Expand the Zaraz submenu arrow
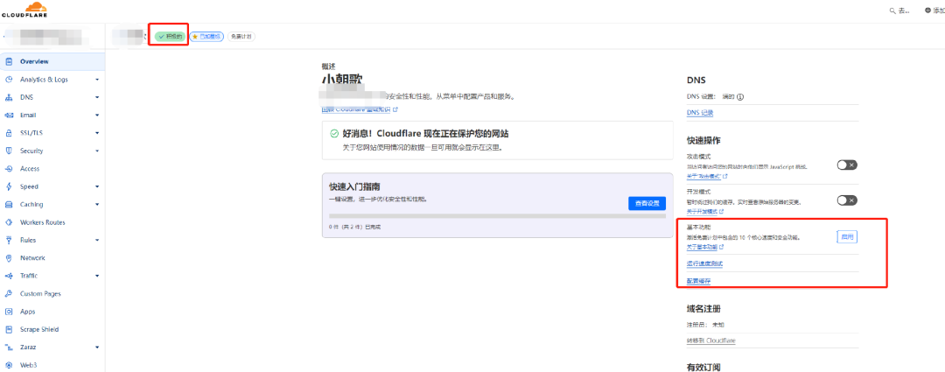This screenshot has height=372, width=945. click(x=97, y=347)
